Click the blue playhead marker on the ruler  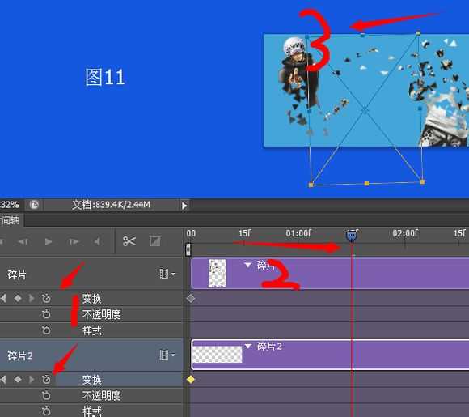click(352, 236)
